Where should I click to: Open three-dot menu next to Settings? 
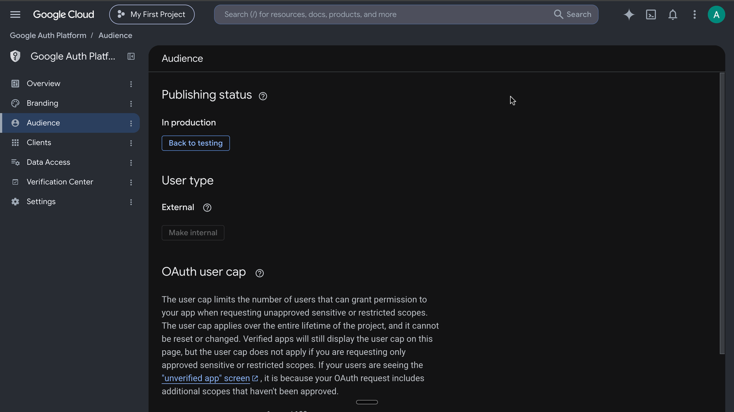point(131,202)
